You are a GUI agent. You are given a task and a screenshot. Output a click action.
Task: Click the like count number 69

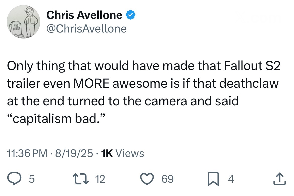tap(167, 179)
